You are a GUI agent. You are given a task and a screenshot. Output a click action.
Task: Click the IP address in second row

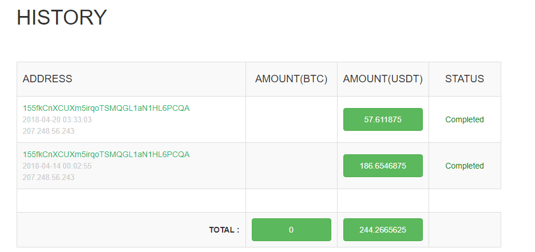tap(49, 177)
